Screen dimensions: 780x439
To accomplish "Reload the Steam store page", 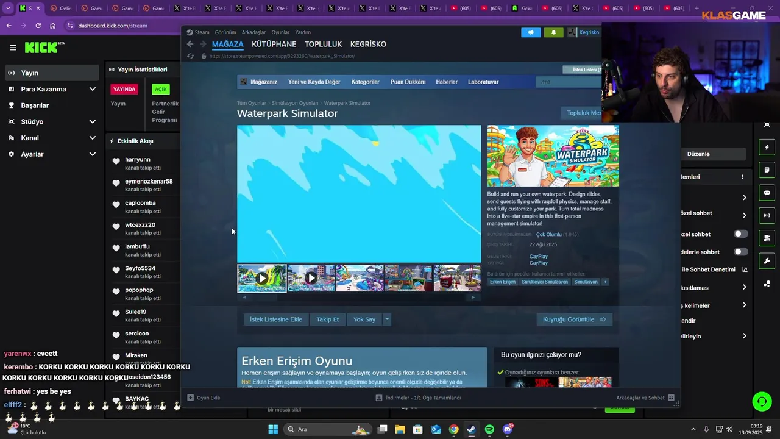I will point(190,56).
